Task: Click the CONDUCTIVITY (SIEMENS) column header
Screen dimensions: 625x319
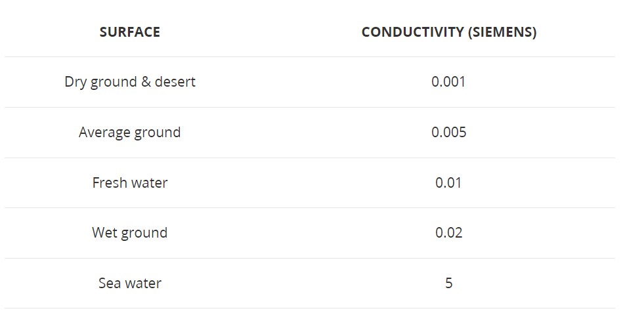Action: pyautogui.click(x=449, y=32)
